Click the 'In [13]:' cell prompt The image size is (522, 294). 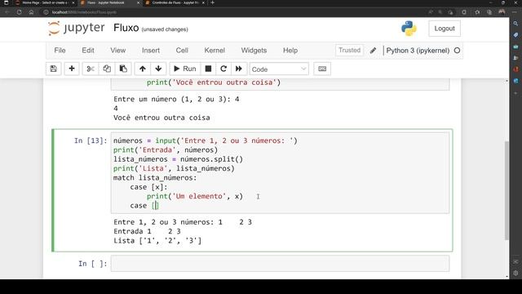tap(91, 140)
